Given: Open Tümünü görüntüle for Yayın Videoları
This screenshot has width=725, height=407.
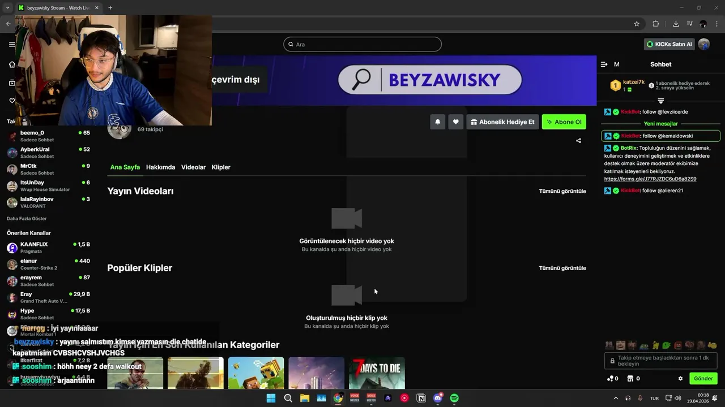Looking at the screenshot, I should tap(562, 191).
